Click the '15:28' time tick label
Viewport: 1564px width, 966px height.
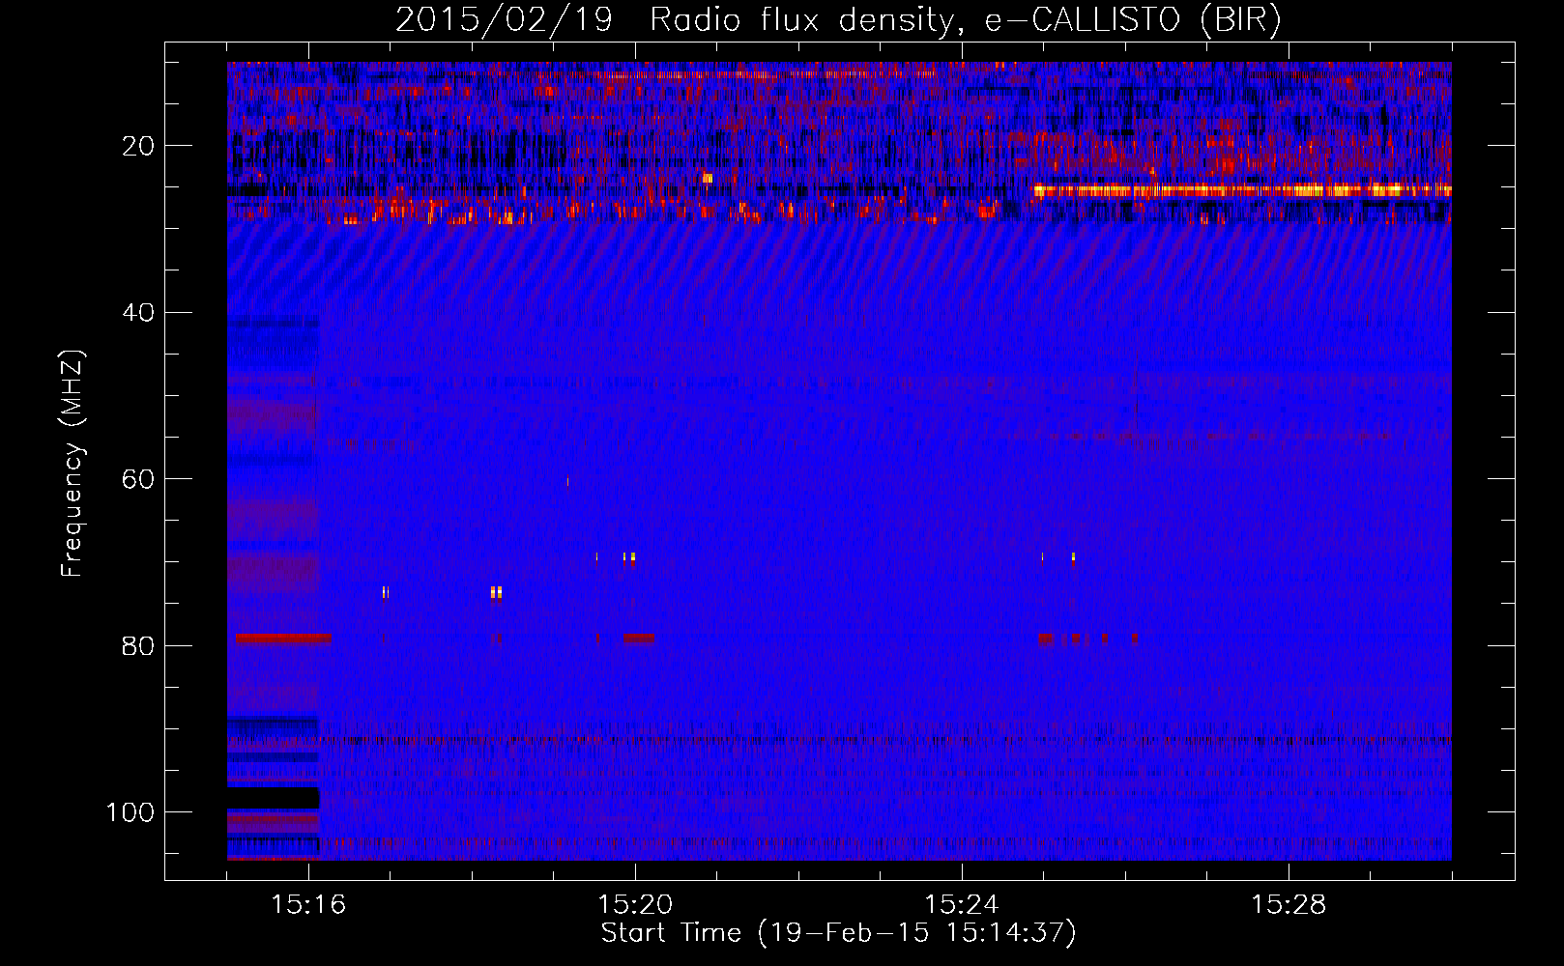[x=1289, y=905]
